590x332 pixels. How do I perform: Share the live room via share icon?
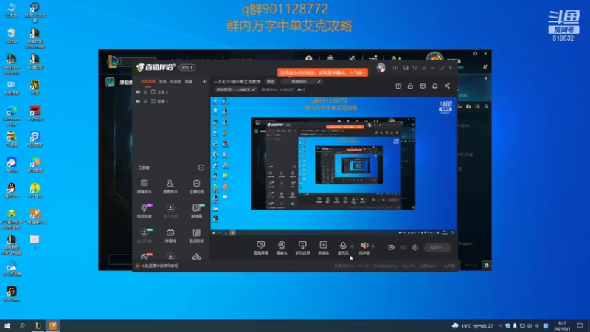click(447, 86)
